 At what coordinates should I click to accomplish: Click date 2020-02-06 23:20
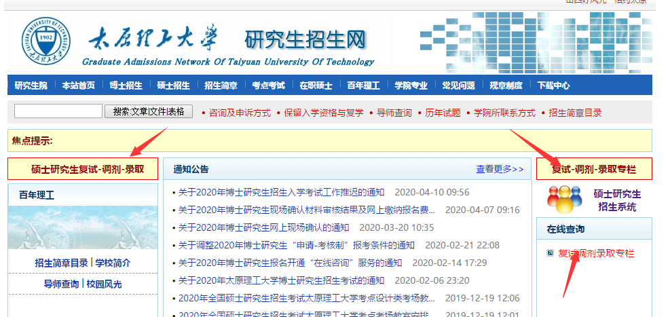[432, 281]
